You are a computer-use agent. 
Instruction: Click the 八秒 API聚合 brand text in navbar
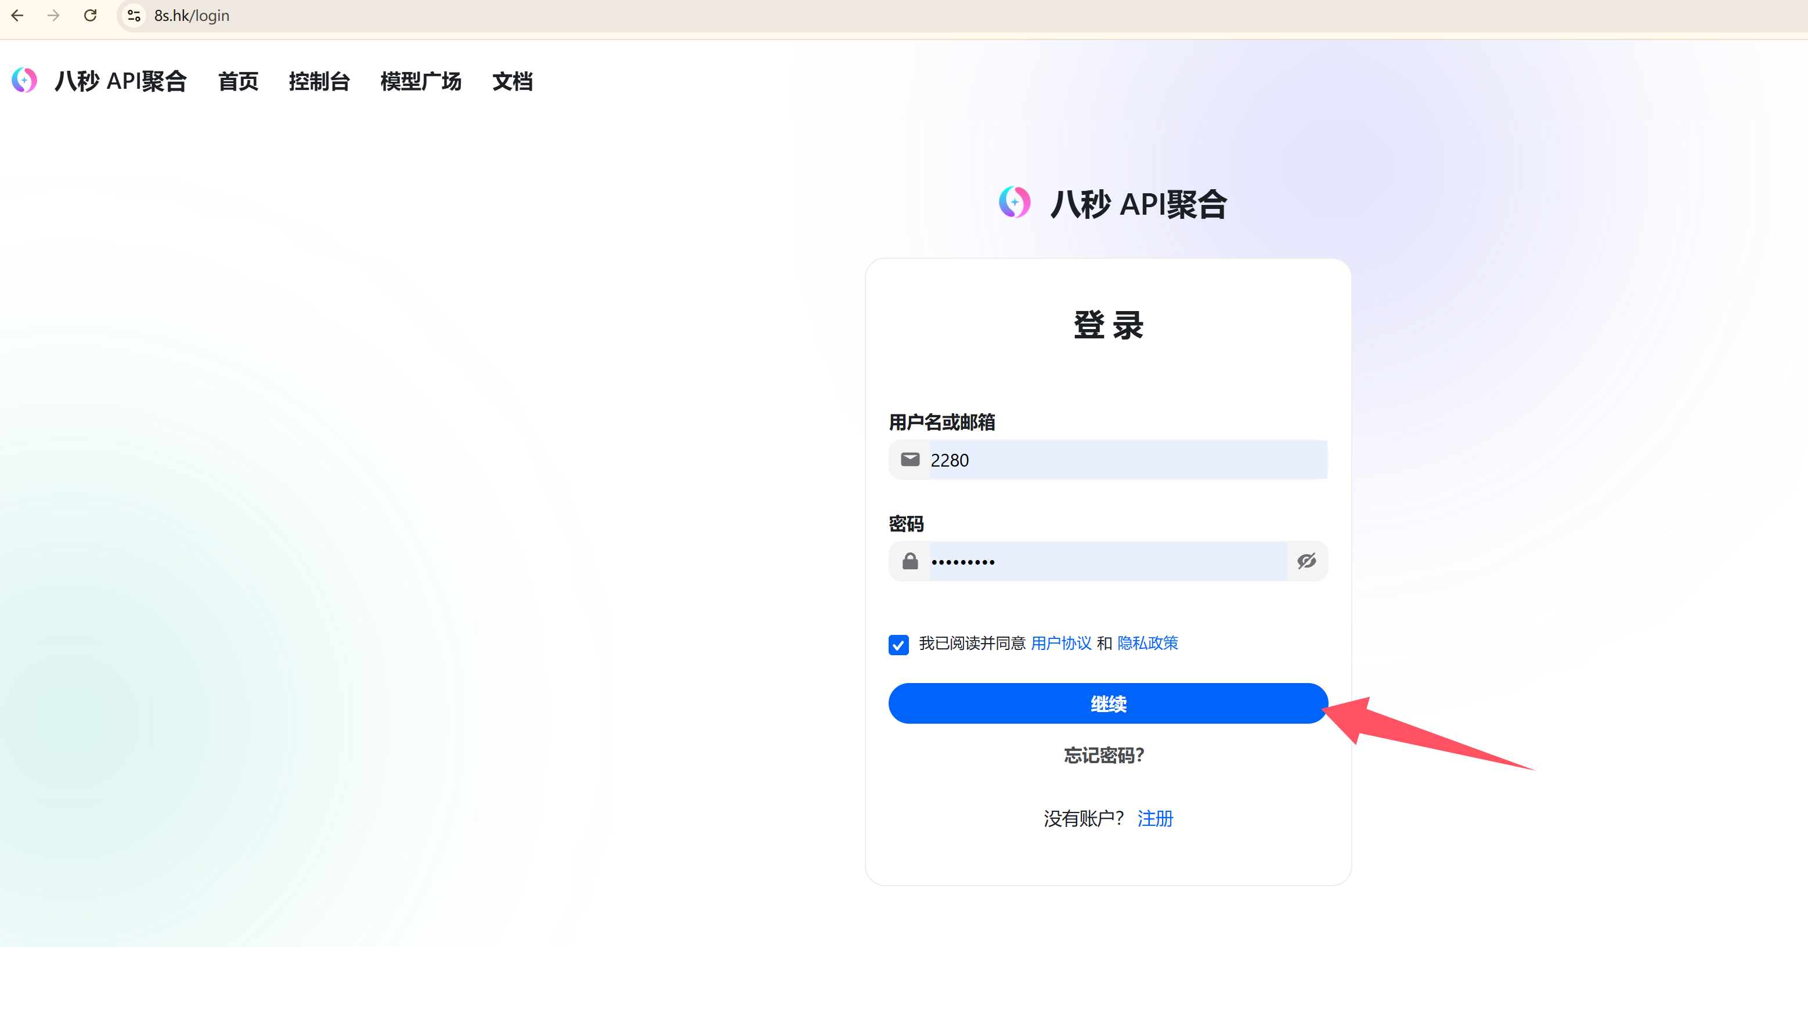[x=121, y=81]
